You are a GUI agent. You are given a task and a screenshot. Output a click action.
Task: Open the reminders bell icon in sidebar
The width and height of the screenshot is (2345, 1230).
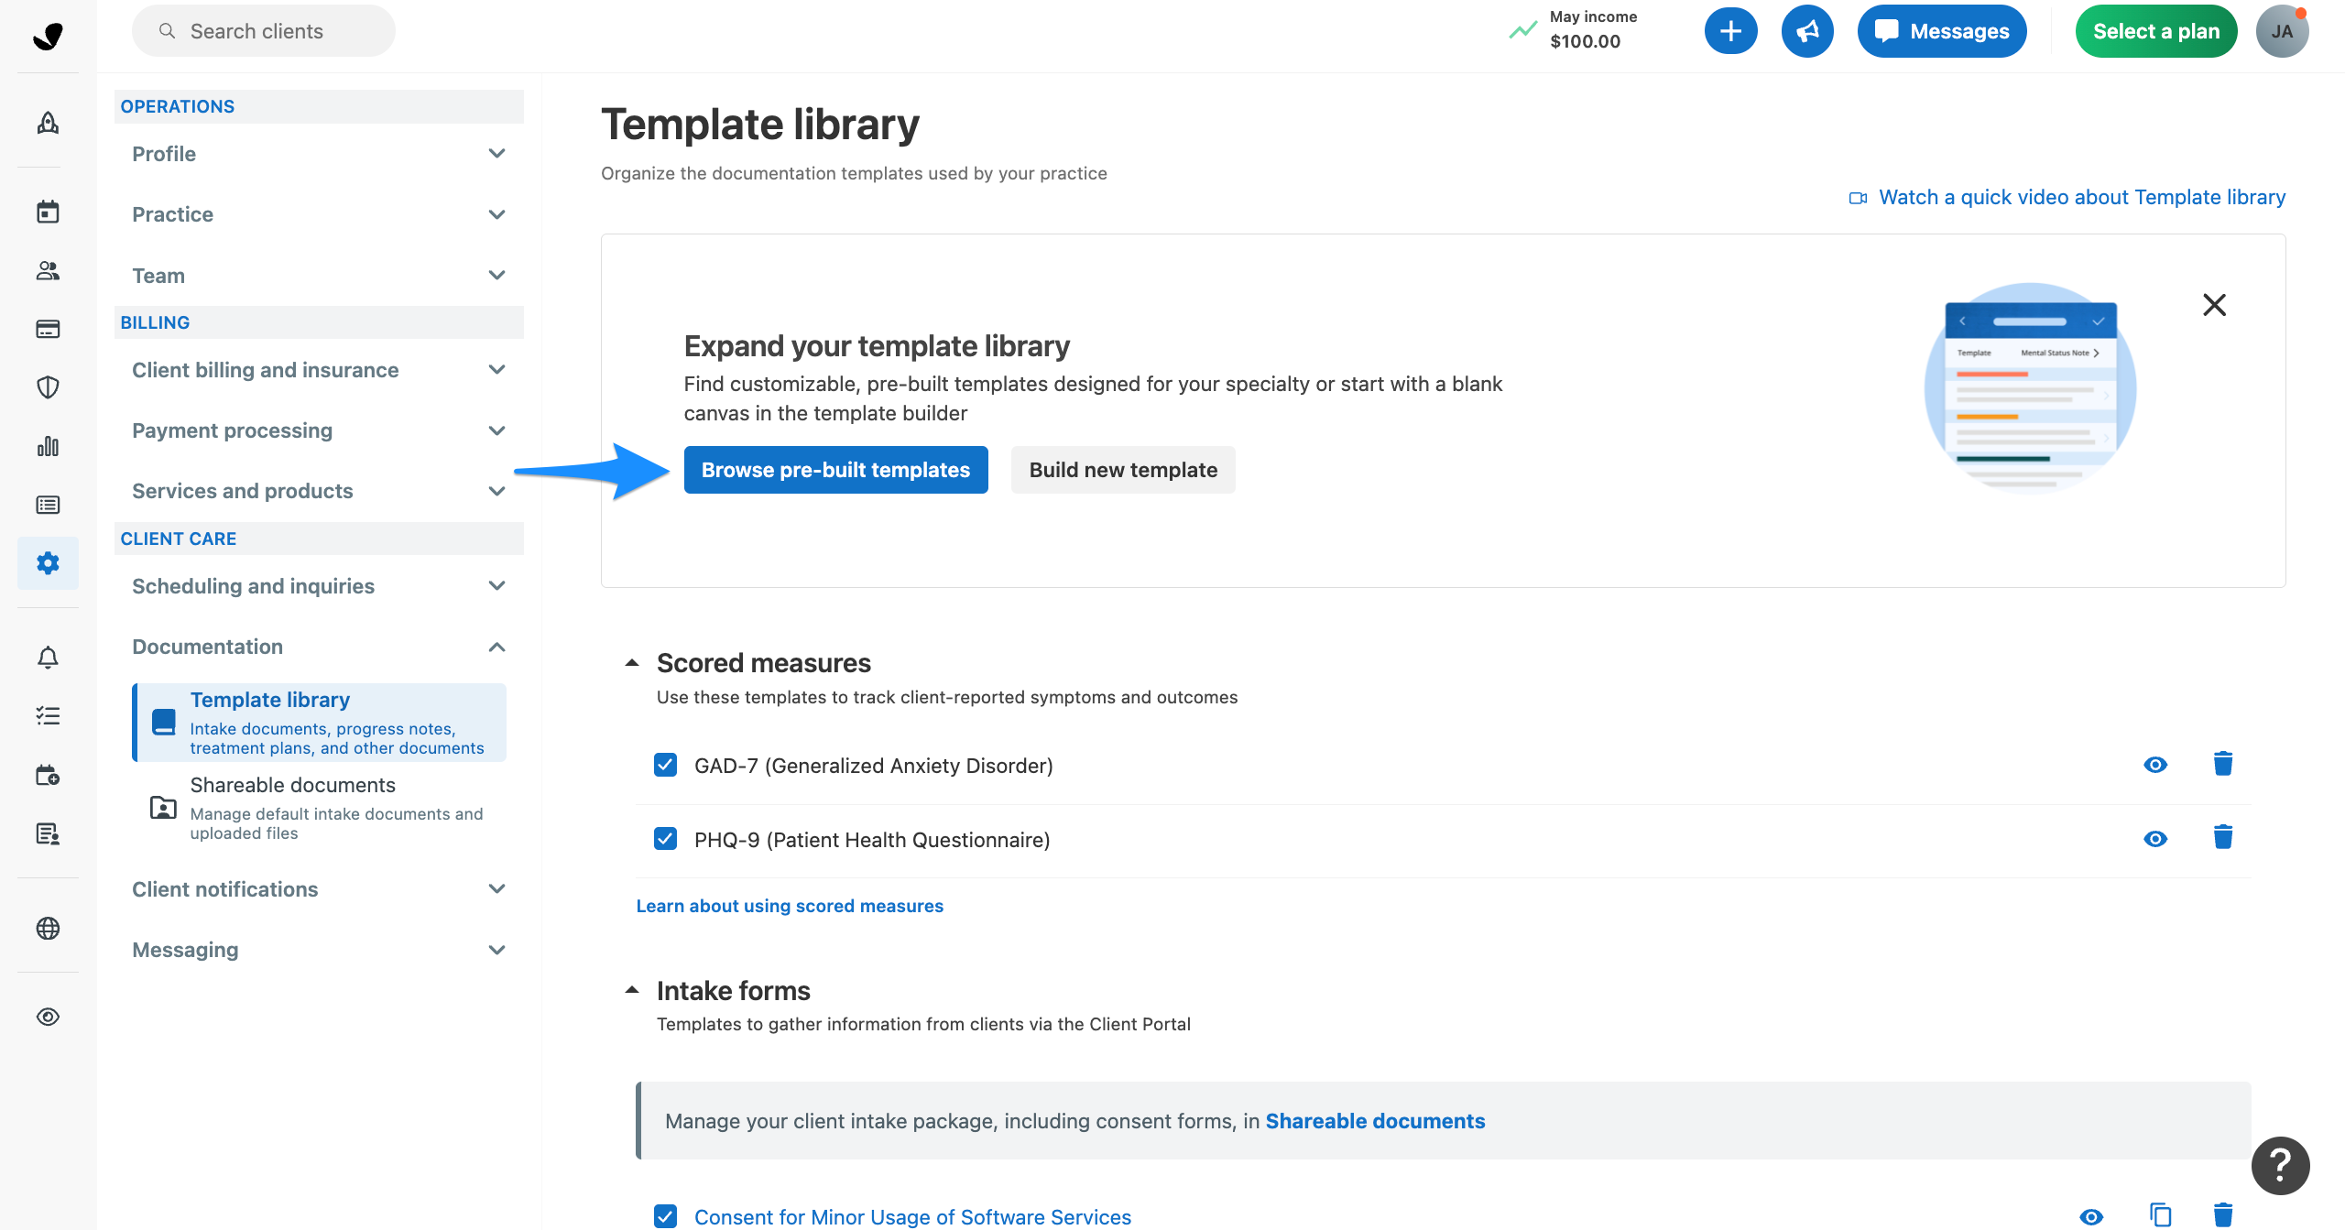click(48, 657)
